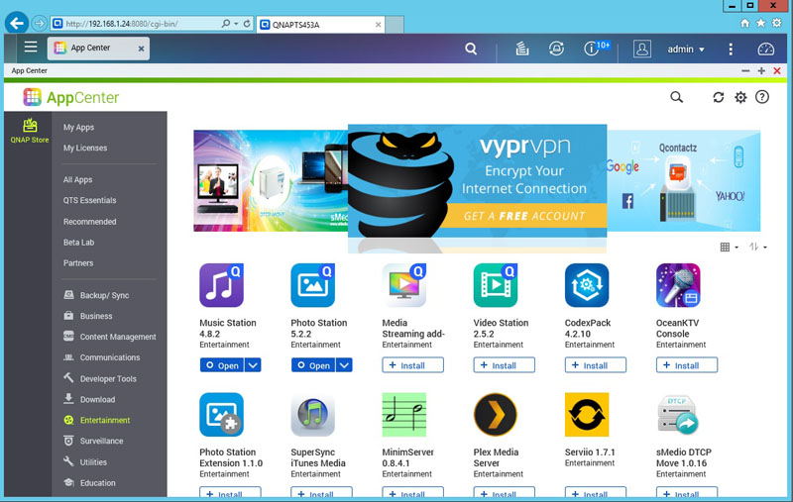This screenshot has width=793, height=502.
Task: Open the dashboard gauge icon
Action: click(765, 49)
